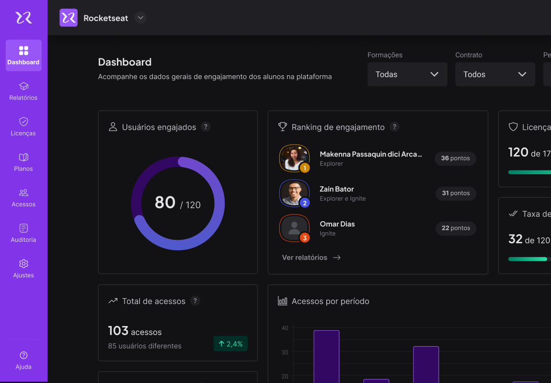Click help icon beside Ranking de engajamento
Screen dimensions: 551x383
point(394,127)
